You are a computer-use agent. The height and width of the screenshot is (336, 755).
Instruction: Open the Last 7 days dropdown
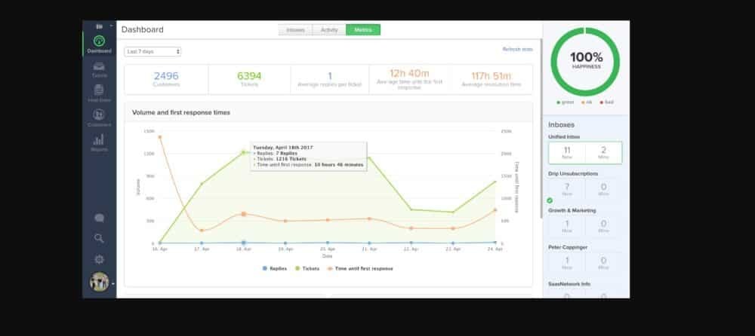(153, 51)
